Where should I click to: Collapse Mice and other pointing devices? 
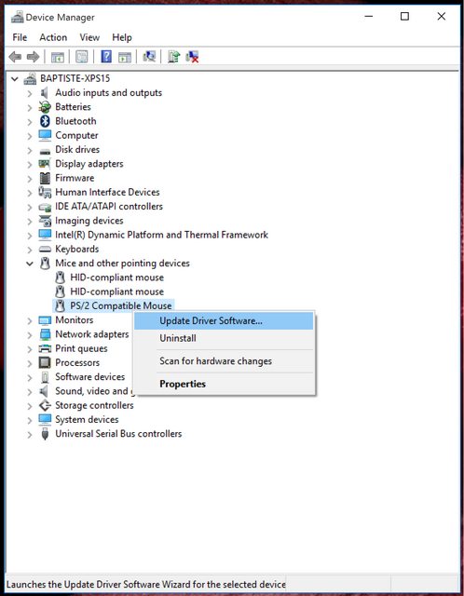(x=30, y=264)
